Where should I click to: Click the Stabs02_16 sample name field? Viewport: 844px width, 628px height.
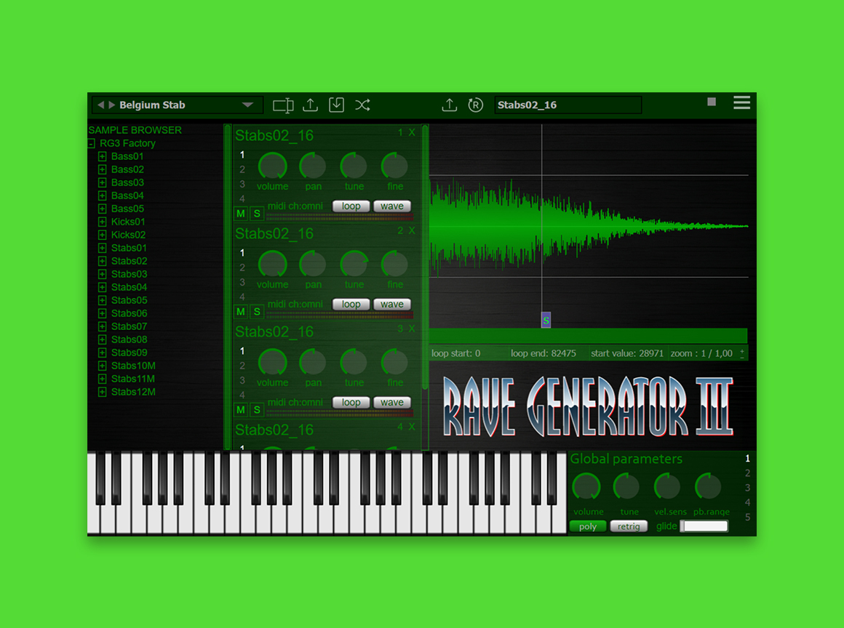567,105
